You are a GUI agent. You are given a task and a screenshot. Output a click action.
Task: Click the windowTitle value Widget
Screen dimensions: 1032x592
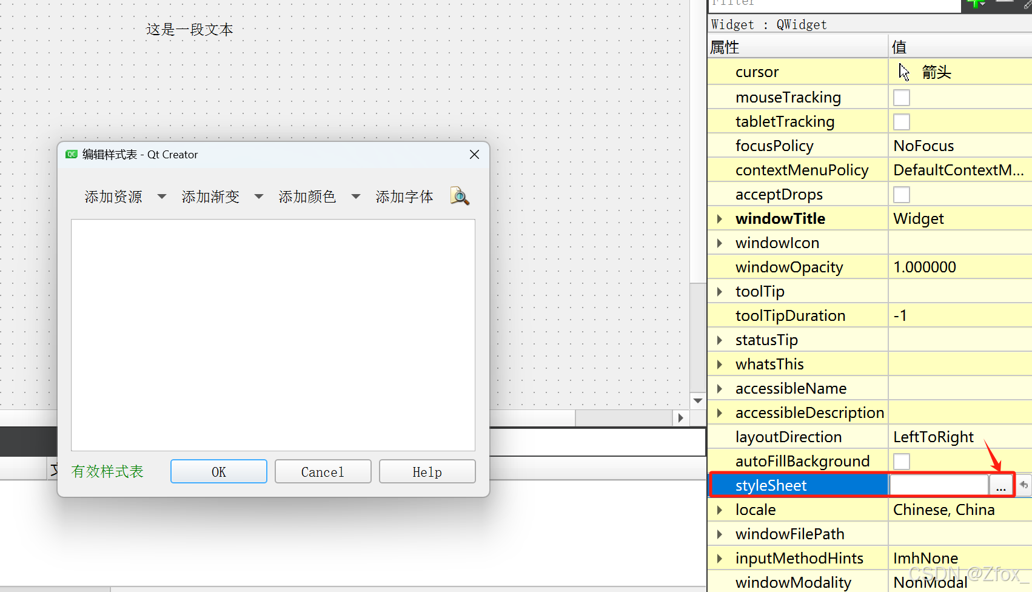point(919,218)
